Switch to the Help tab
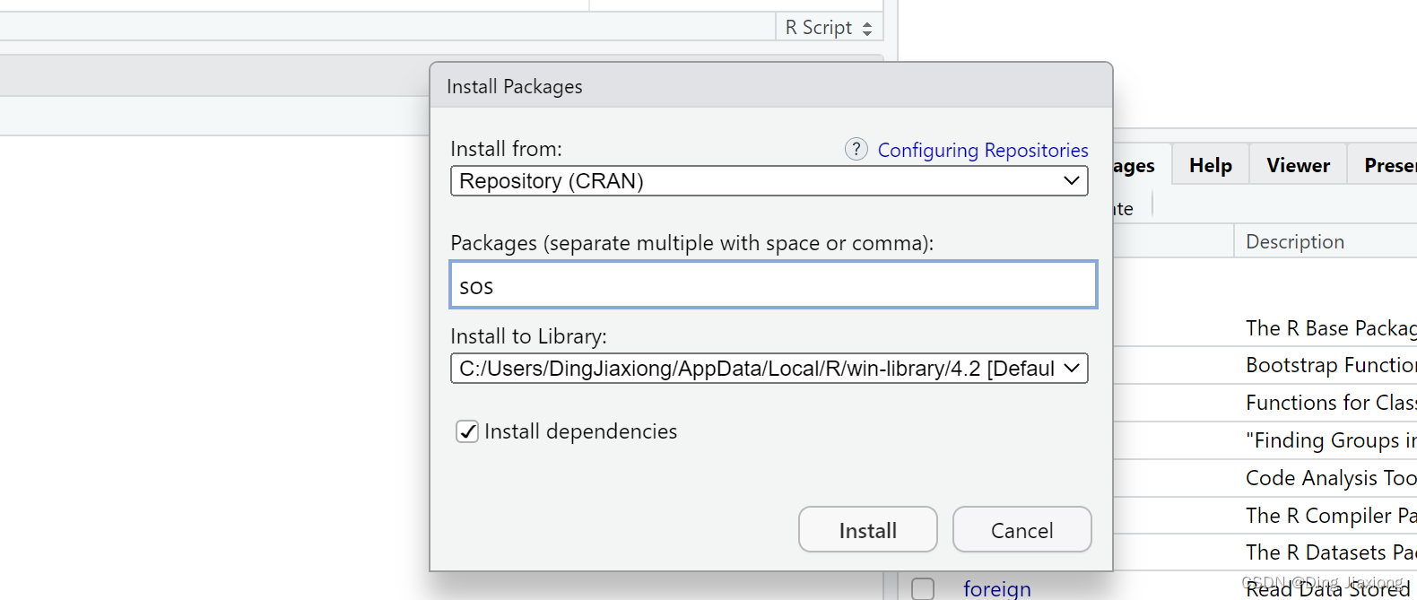 (x=1210, y=165)
